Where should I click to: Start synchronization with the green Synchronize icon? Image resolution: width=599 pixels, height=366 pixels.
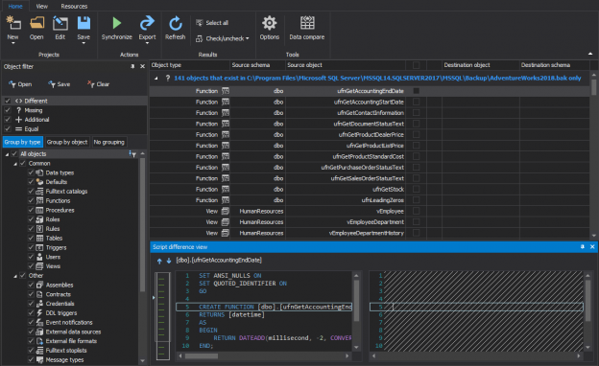pyautogui.click(x=117, y=23)
